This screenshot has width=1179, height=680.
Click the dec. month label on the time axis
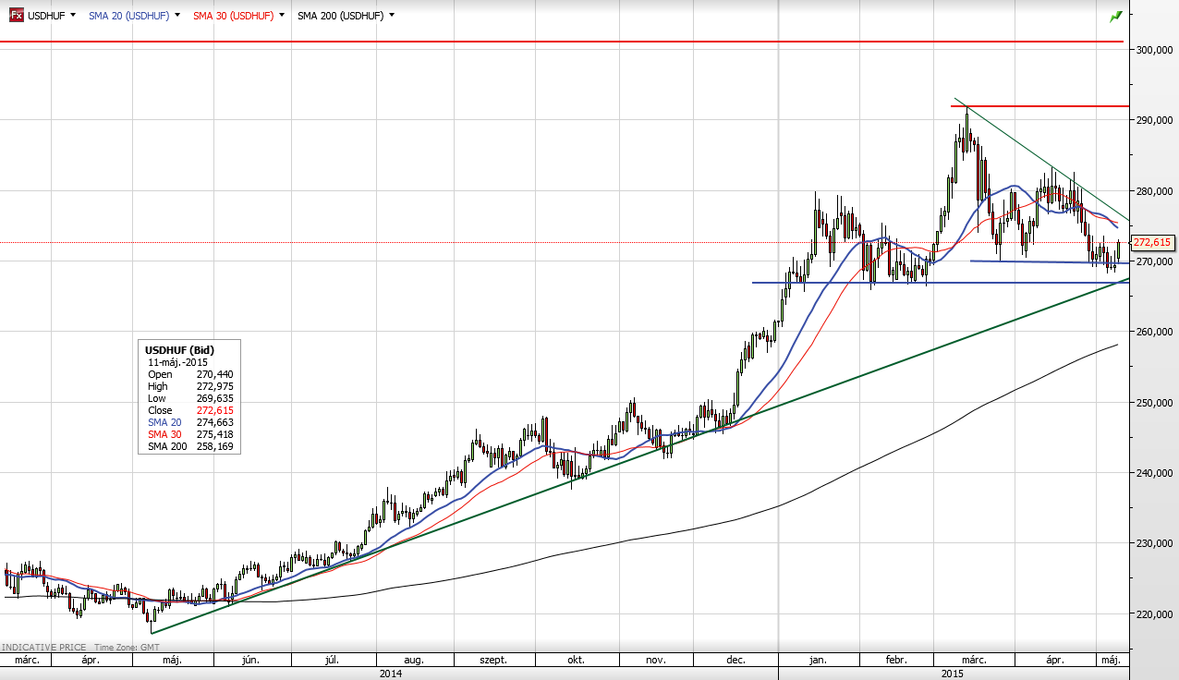point(737,661)
